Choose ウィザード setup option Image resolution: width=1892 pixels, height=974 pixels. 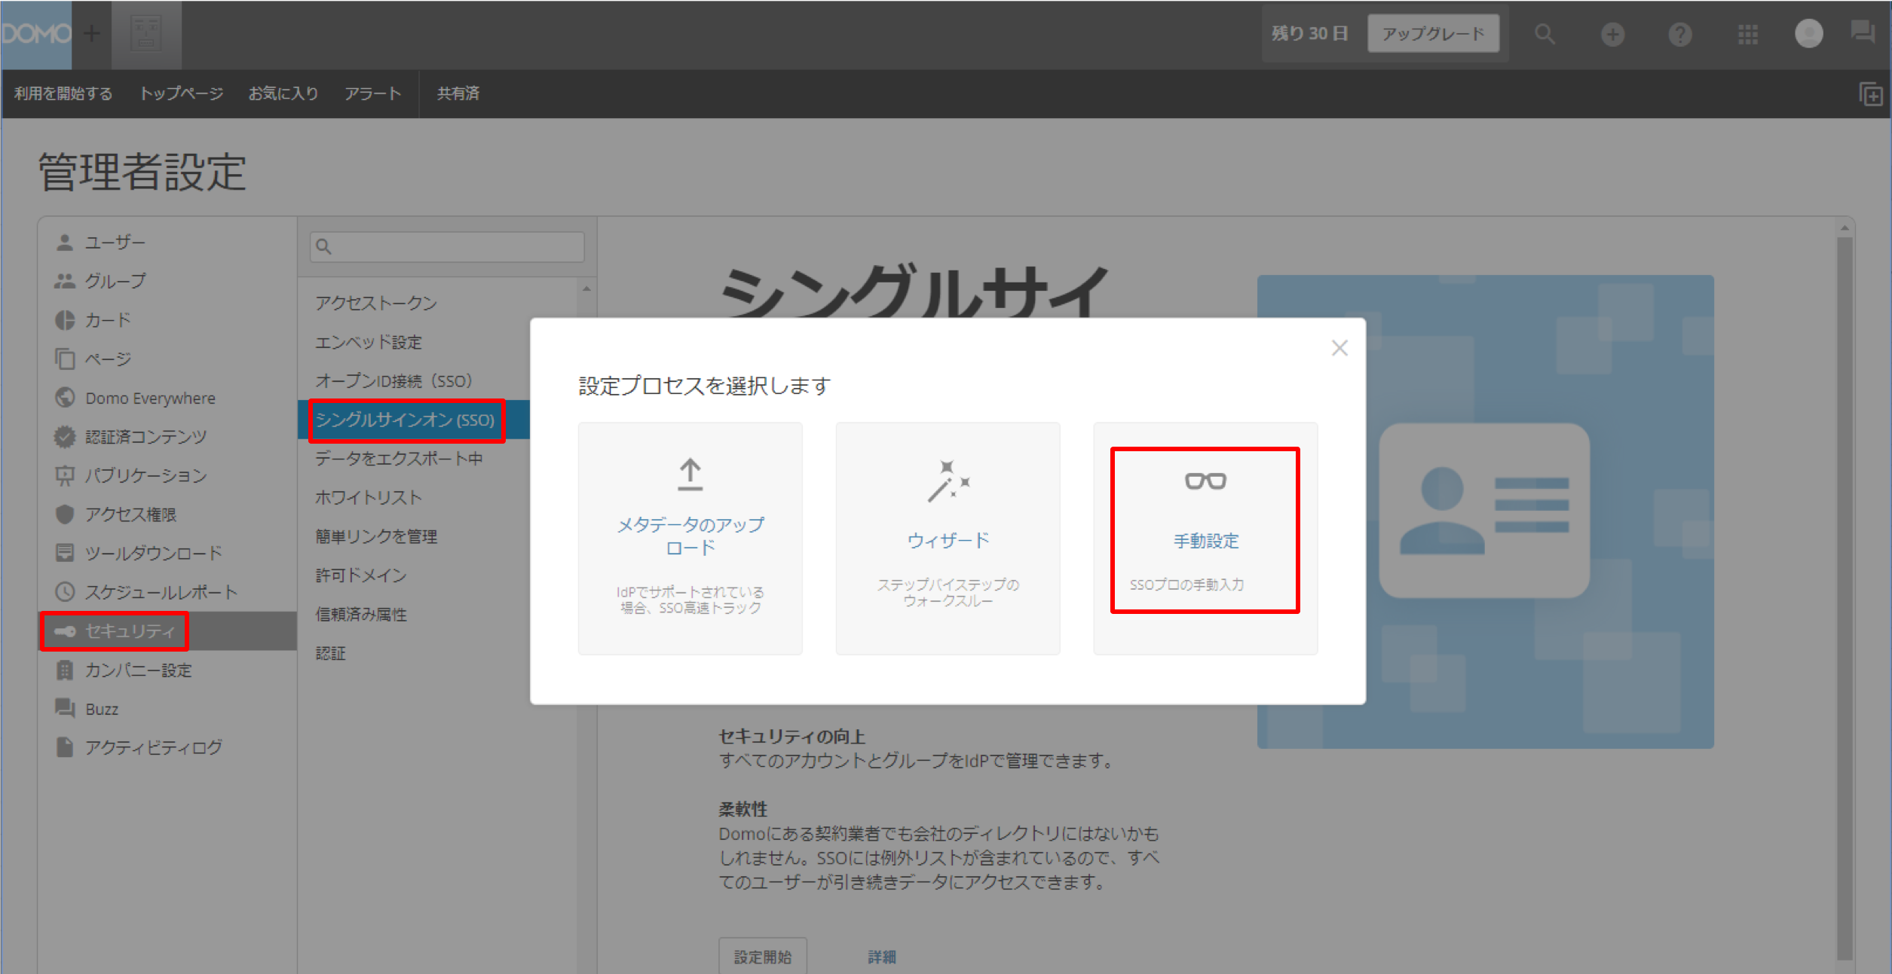coord(948,539)
